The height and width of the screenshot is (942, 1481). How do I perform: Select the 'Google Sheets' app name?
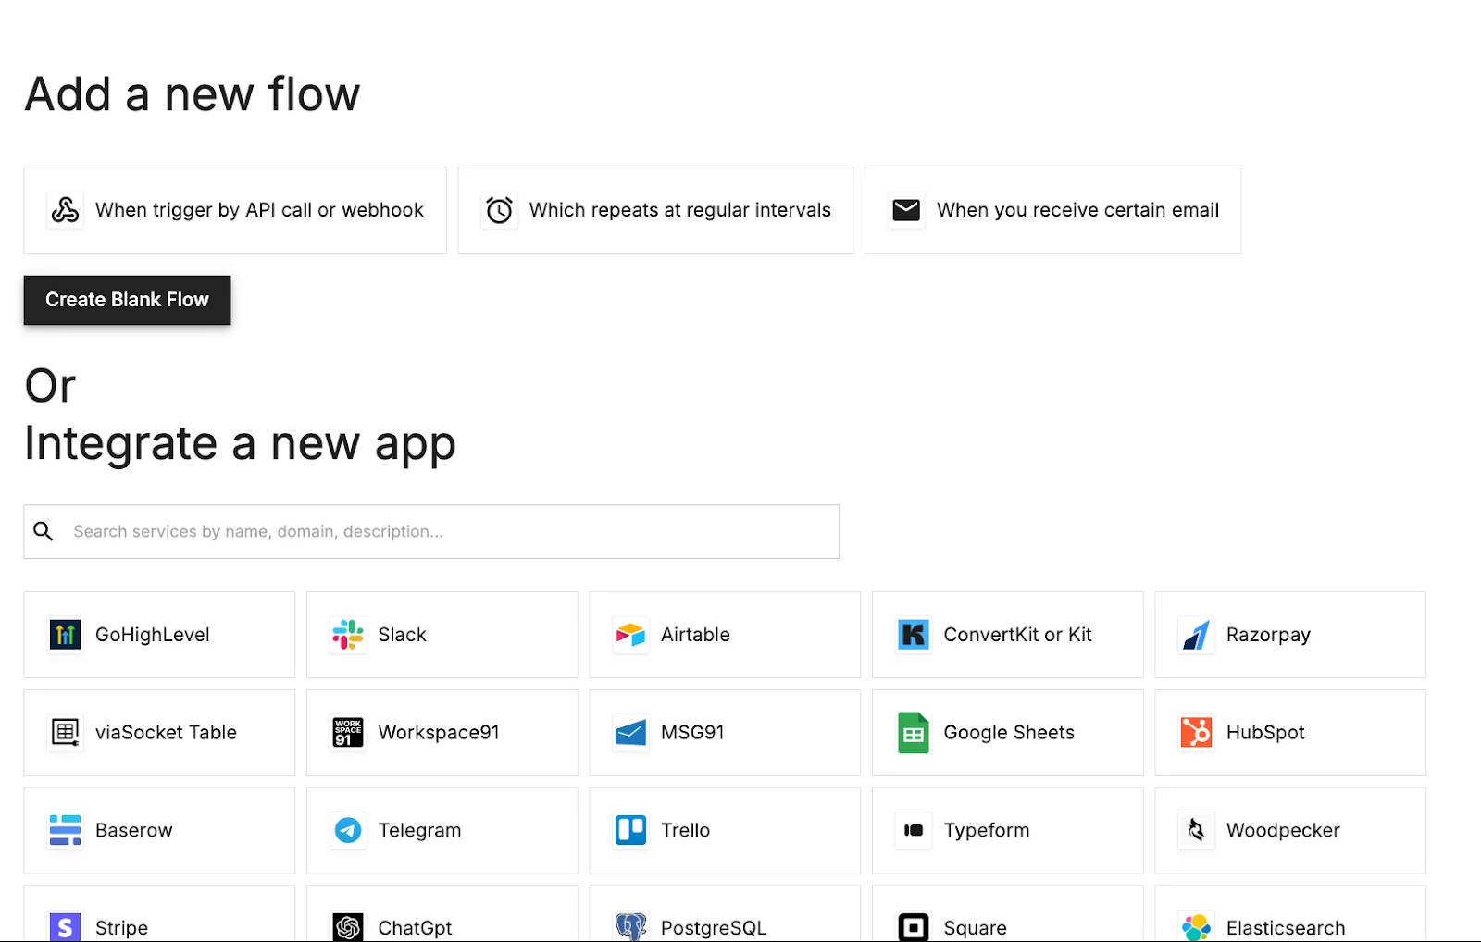pos(1009,733)
